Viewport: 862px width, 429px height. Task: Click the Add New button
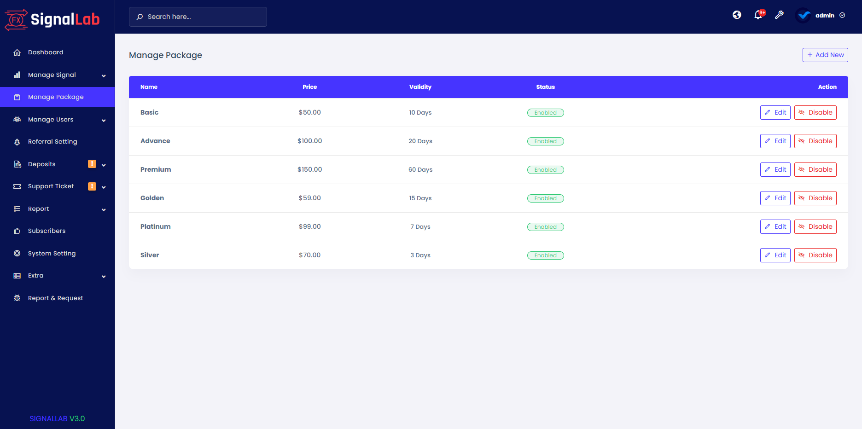[825, 55]
